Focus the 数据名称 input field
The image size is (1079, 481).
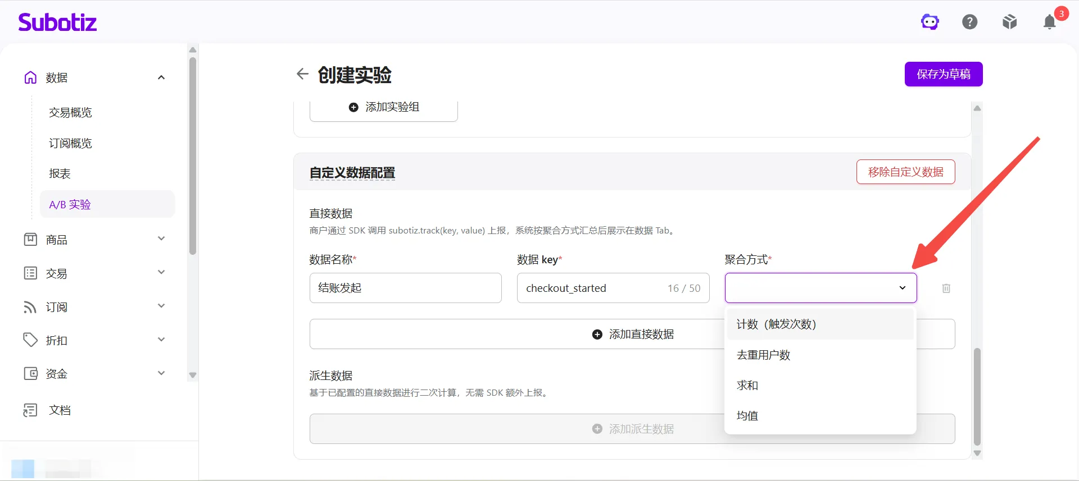406,288
